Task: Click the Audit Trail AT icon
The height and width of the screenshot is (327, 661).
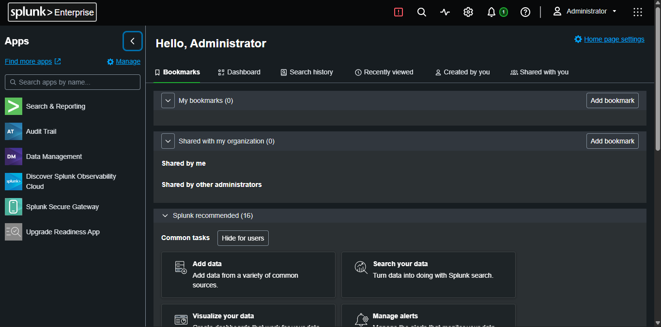Action: point(14,131)
